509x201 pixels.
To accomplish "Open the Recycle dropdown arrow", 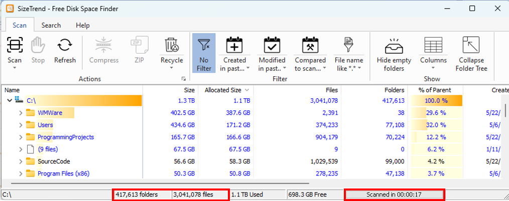I will (171, 68).
